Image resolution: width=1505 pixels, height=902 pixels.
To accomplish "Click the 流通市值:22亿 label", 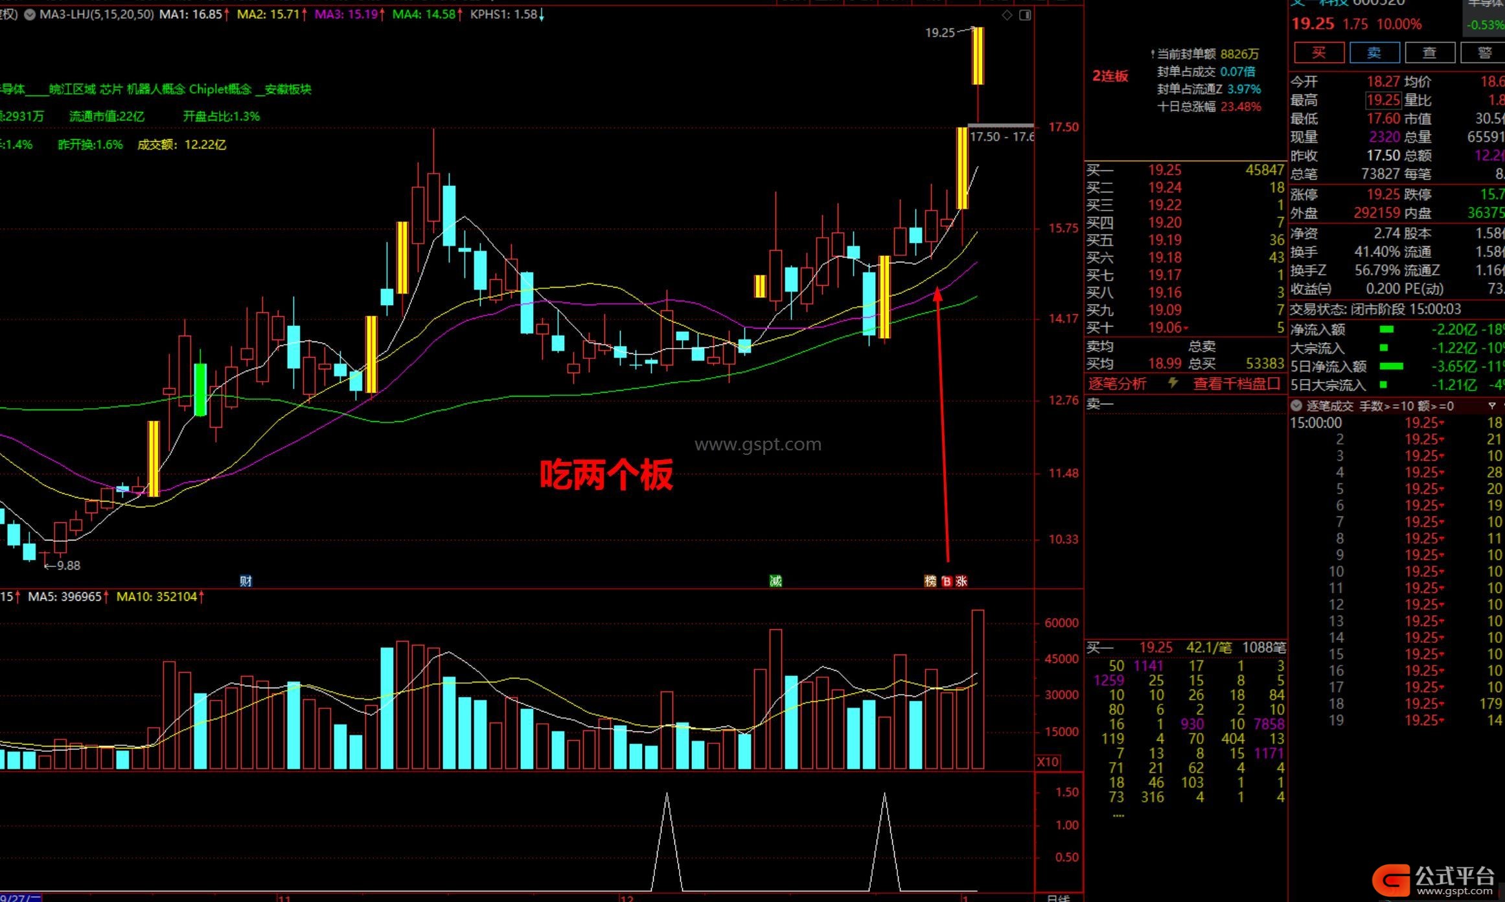I will [107, 117].
